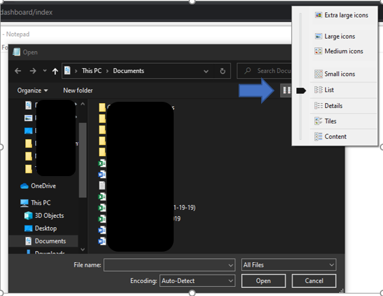Click the Open dialog Notepad title icon
This screenshot has width=383, height=296.
pyautogui.click(x=16, y=52)
